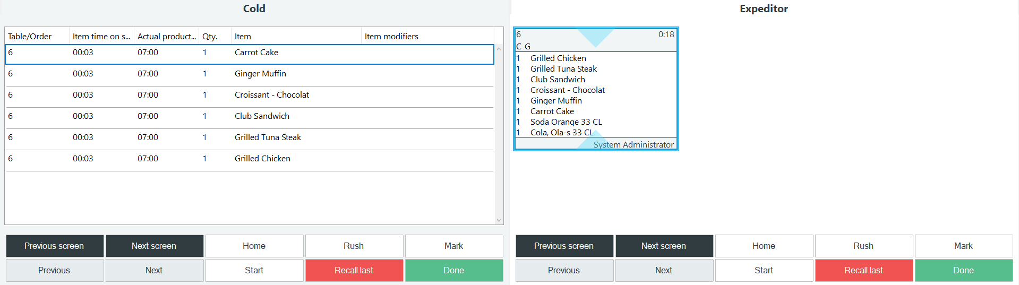
Task: Click Rush button in Cold panel
Action: coord(354,246)
